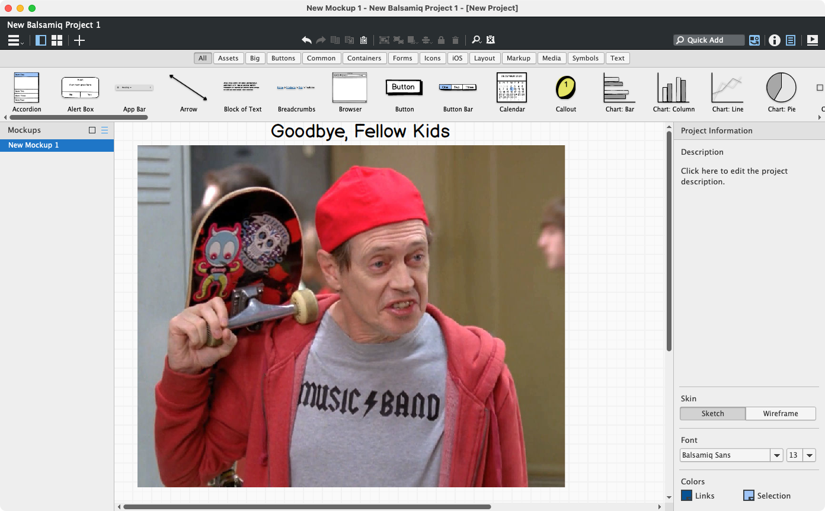Click the project description text
This screenshot has width=825, height=511.
(734, 176)
